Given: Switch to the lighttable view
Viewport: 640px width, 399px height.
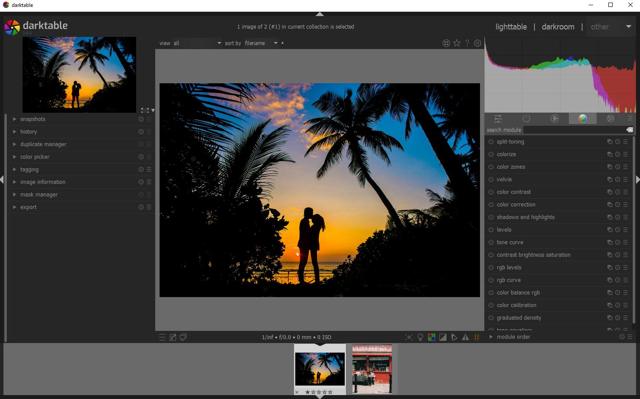Looking at the screenshot, I should [x=511, y=26].
